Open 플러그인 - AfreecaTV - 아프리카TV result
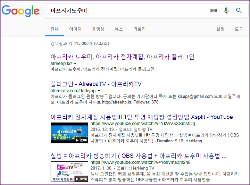 point(96,84)
